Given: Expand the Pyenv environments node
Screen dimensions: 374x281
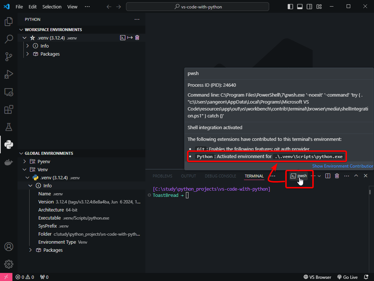Looking at the screenshot, I should pos(24,161).
